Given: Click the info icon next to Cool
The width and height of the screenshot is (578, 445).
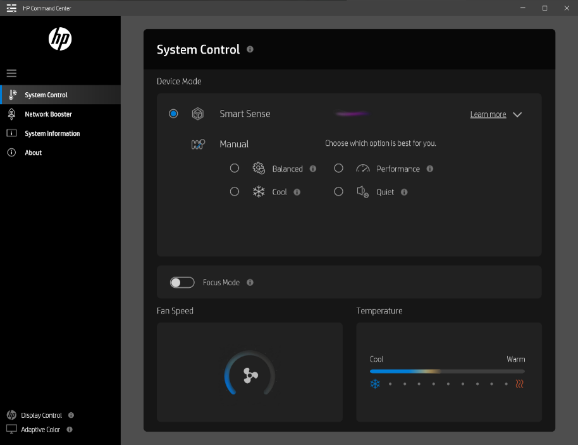Looking at the screenshot, I should point(297,192).
